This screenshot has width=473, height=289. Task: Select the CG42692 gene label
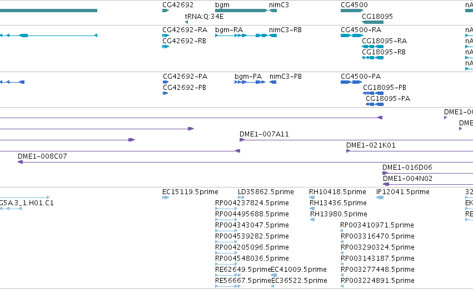click(178, 5)
